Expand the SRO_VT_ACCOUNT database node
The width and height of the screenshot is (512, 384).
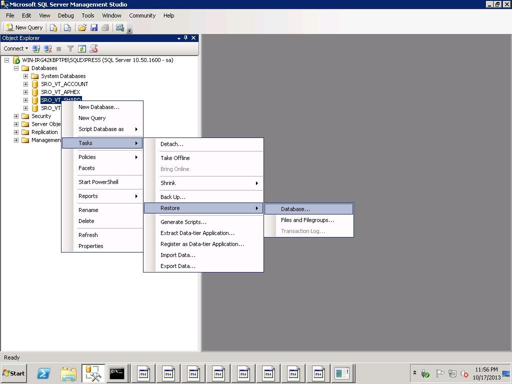25,84
